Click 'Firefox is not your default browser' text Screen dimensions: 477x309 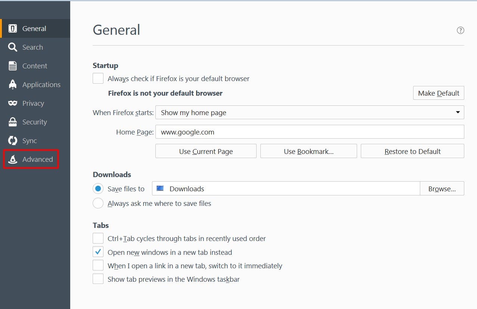tap(165, 93)
